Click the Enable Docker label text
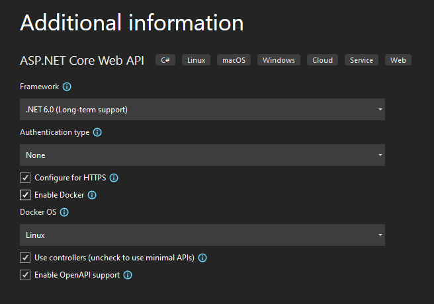The image size is (434, 304). (60, 195)
